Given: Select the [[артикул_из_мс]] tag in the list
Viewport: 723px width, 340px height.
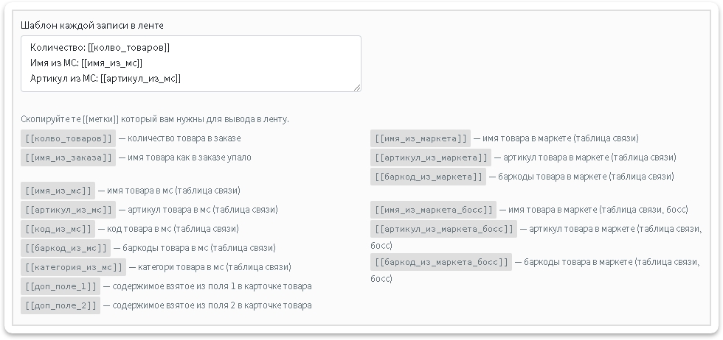Looking at the screenshot, I should click(x=68, y=210).
